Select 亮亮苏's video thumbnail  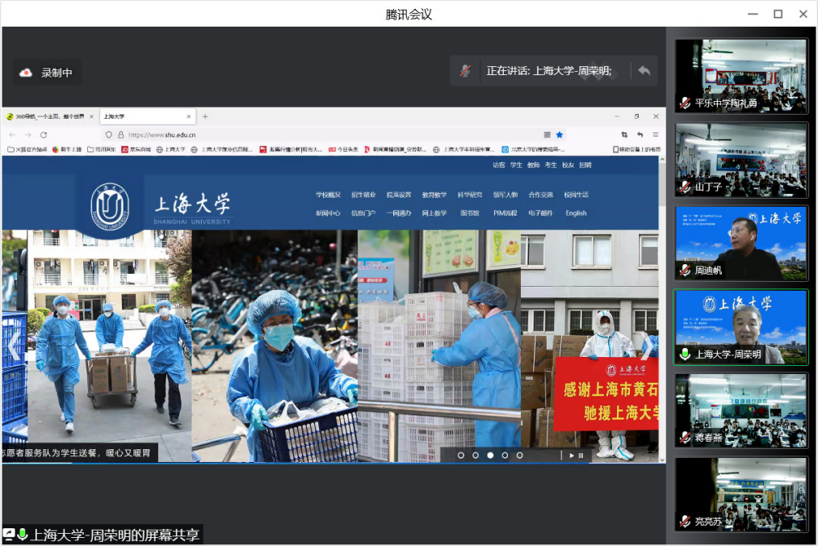click(741, 493)
